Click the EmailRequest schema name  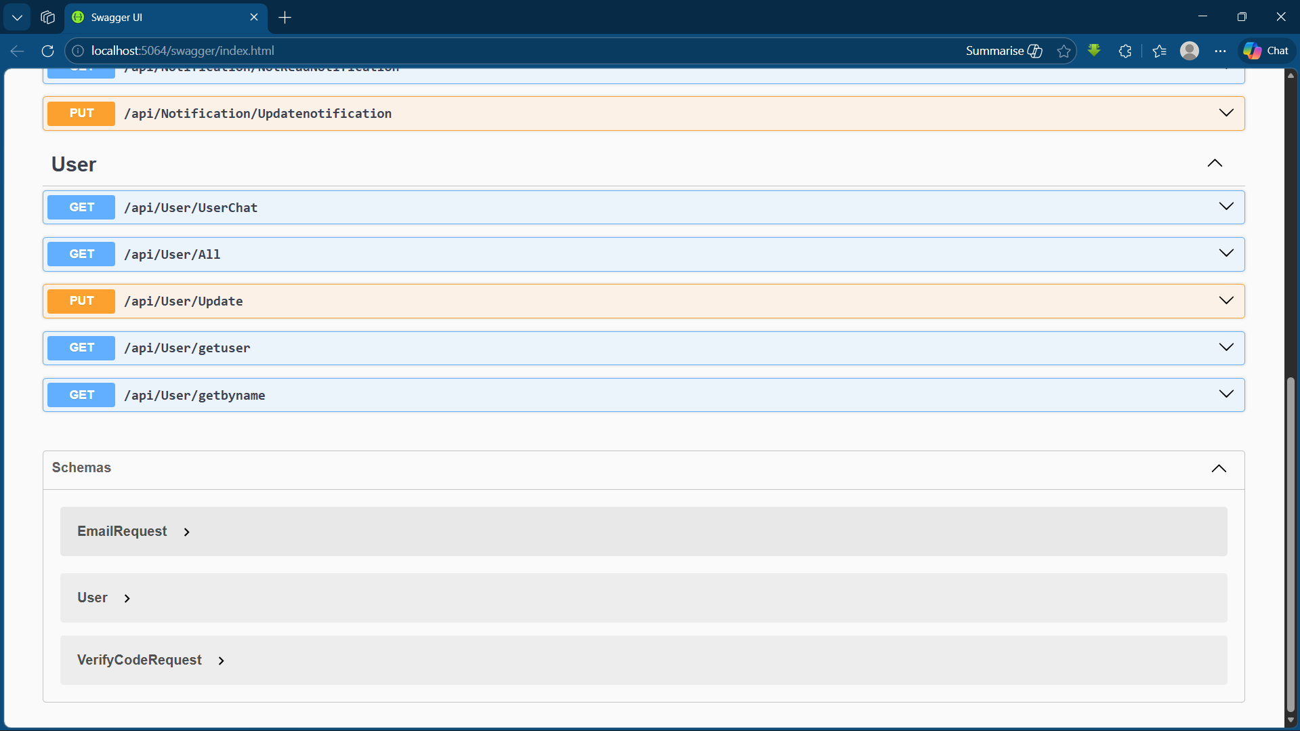click(122, 531)
